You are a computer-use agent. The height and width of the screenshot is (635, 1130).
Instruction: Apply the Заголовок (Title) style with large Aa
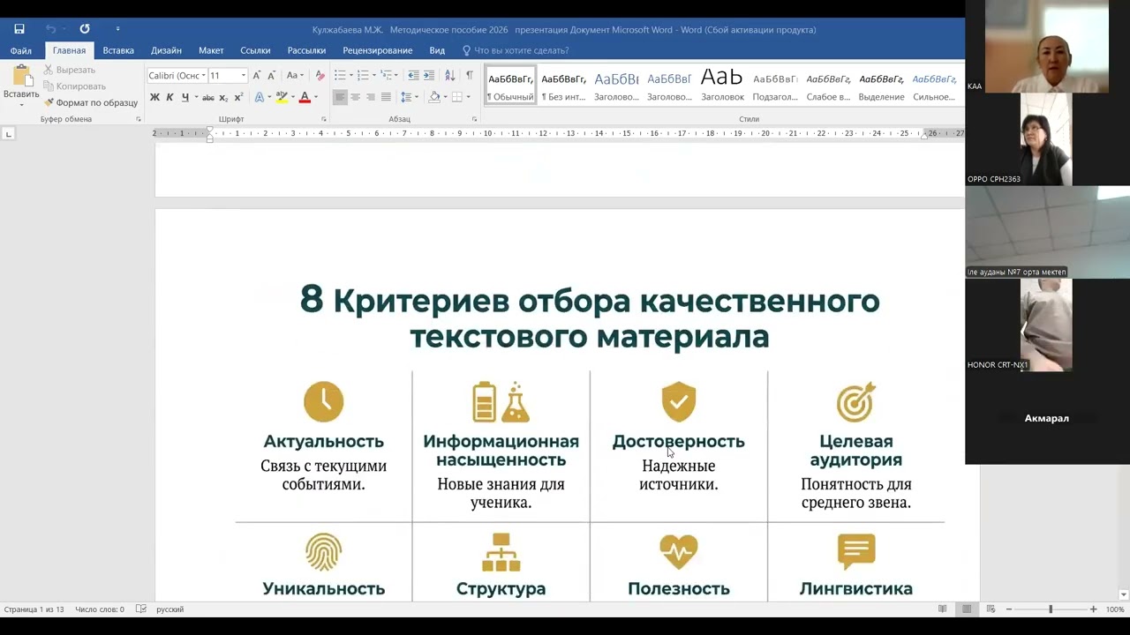722,86
